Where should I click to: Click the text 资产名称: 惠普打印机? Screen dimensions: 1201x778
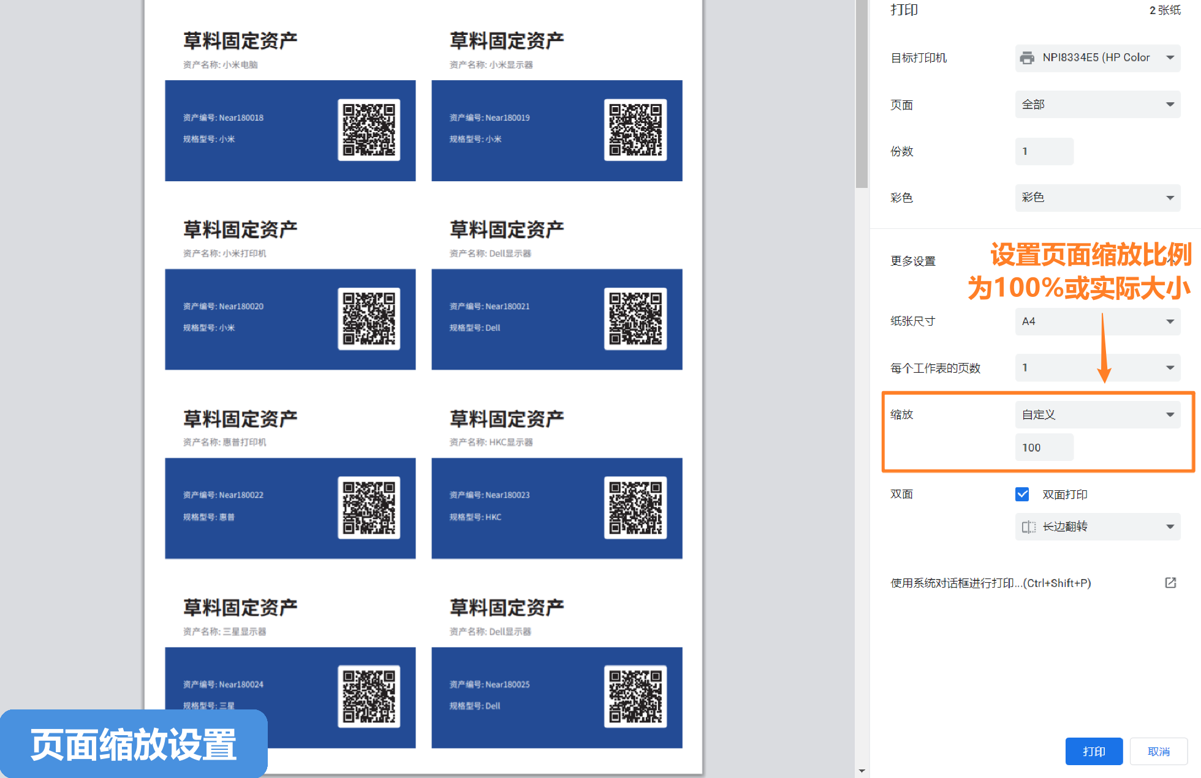[x=225, y=442]
